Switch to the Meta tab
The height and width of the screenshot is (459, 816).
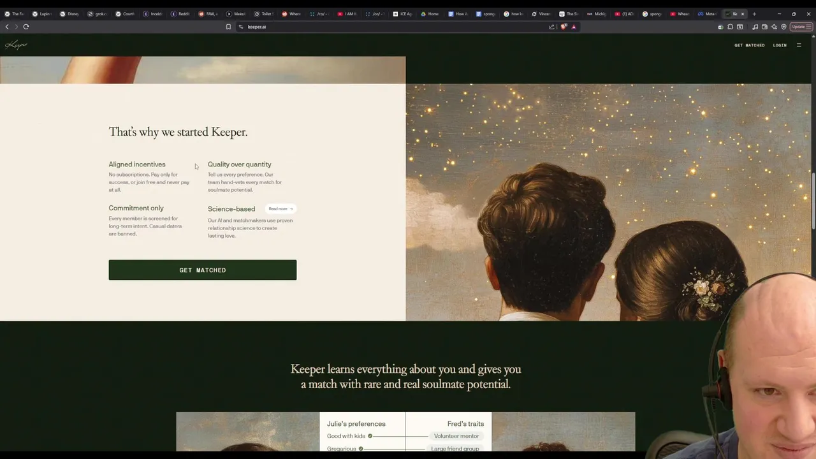[x=708, y=13]
